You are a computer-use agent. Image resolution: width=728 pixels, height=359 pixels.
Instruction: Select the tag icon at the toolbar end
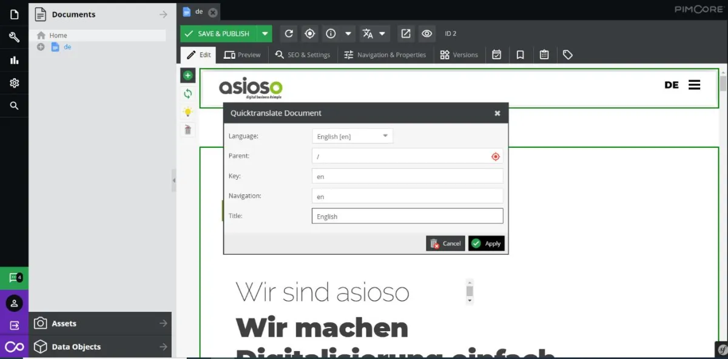coord(568,54)
